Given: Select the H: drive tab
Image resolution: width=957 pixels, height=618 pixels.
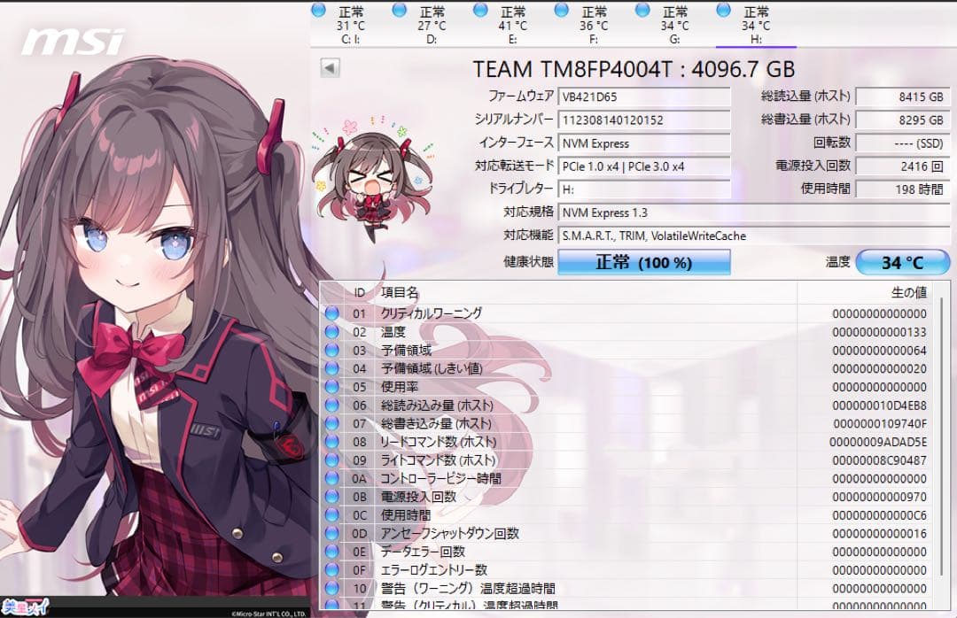Looking at the screenshot, I should click(756, 25).
